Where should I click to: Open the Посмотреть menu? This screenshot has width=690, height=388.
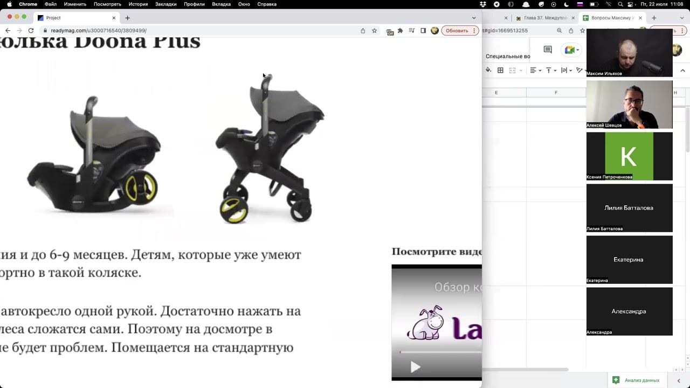(x=107, y=4)
